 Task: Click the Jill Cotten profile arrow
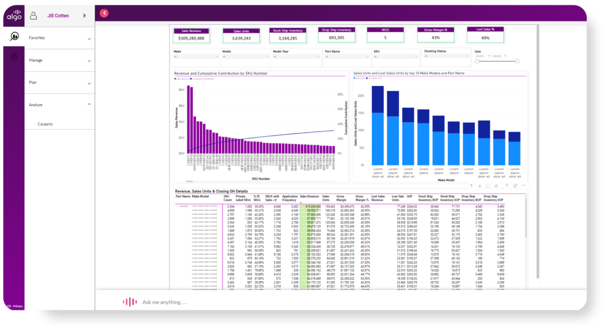point(84,15)
